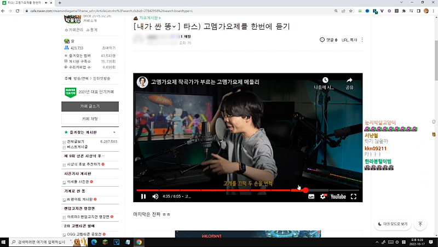Open a new browser tab with plus button

(60, 3)
